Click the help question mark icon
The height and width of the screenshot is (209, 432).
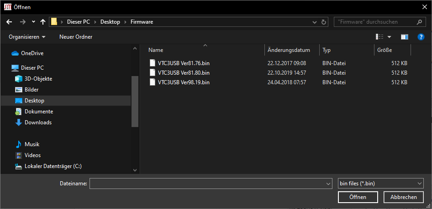point(421,37)
